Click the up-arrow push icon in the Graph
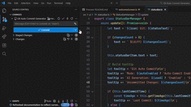 click(67, 101)
